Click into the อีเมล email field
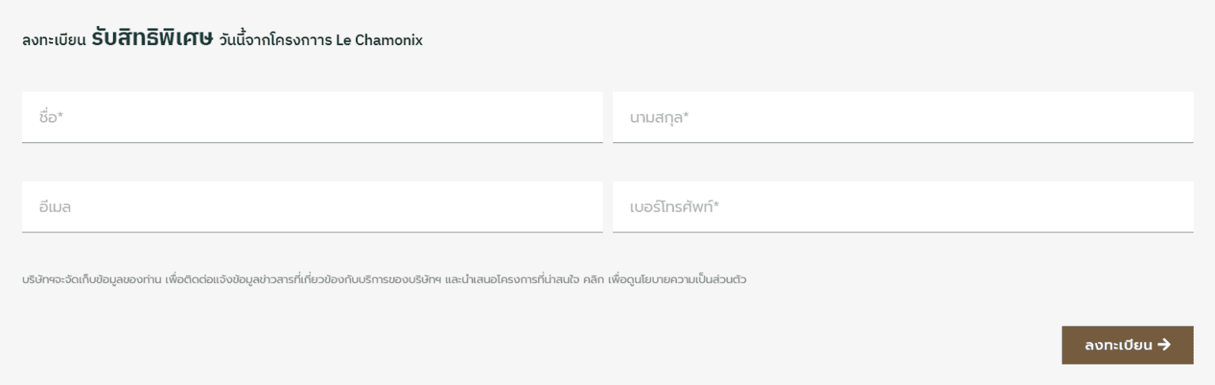Viewport: 1215px width, 385px height. (312, 207)
